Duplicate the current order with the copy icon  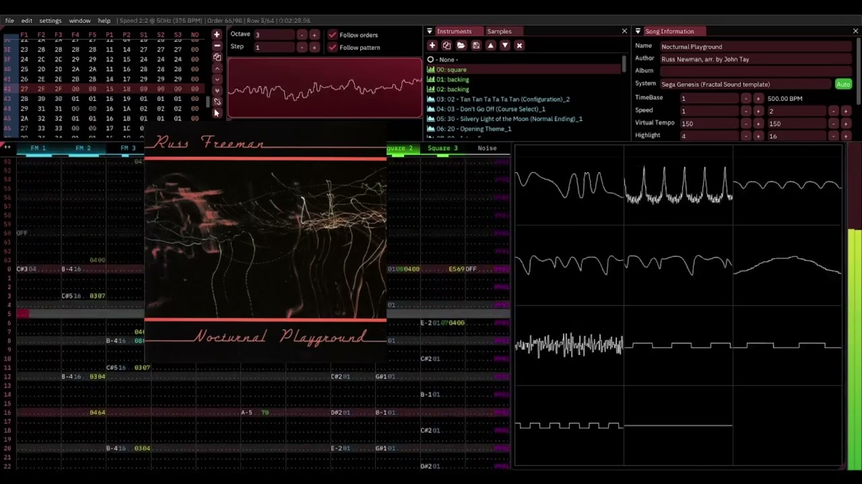pyautogui.click(x=217, y=57)
